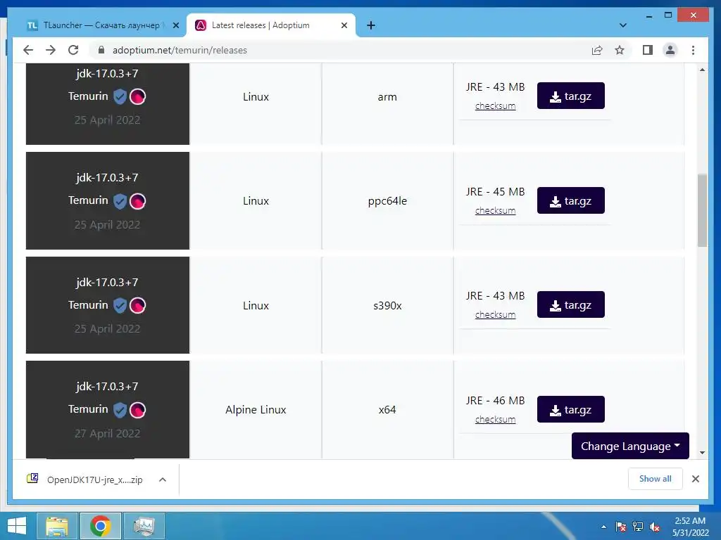Bookmark this page with the star icon
This screenshot has height=540, width=721.
click(620, 50)
